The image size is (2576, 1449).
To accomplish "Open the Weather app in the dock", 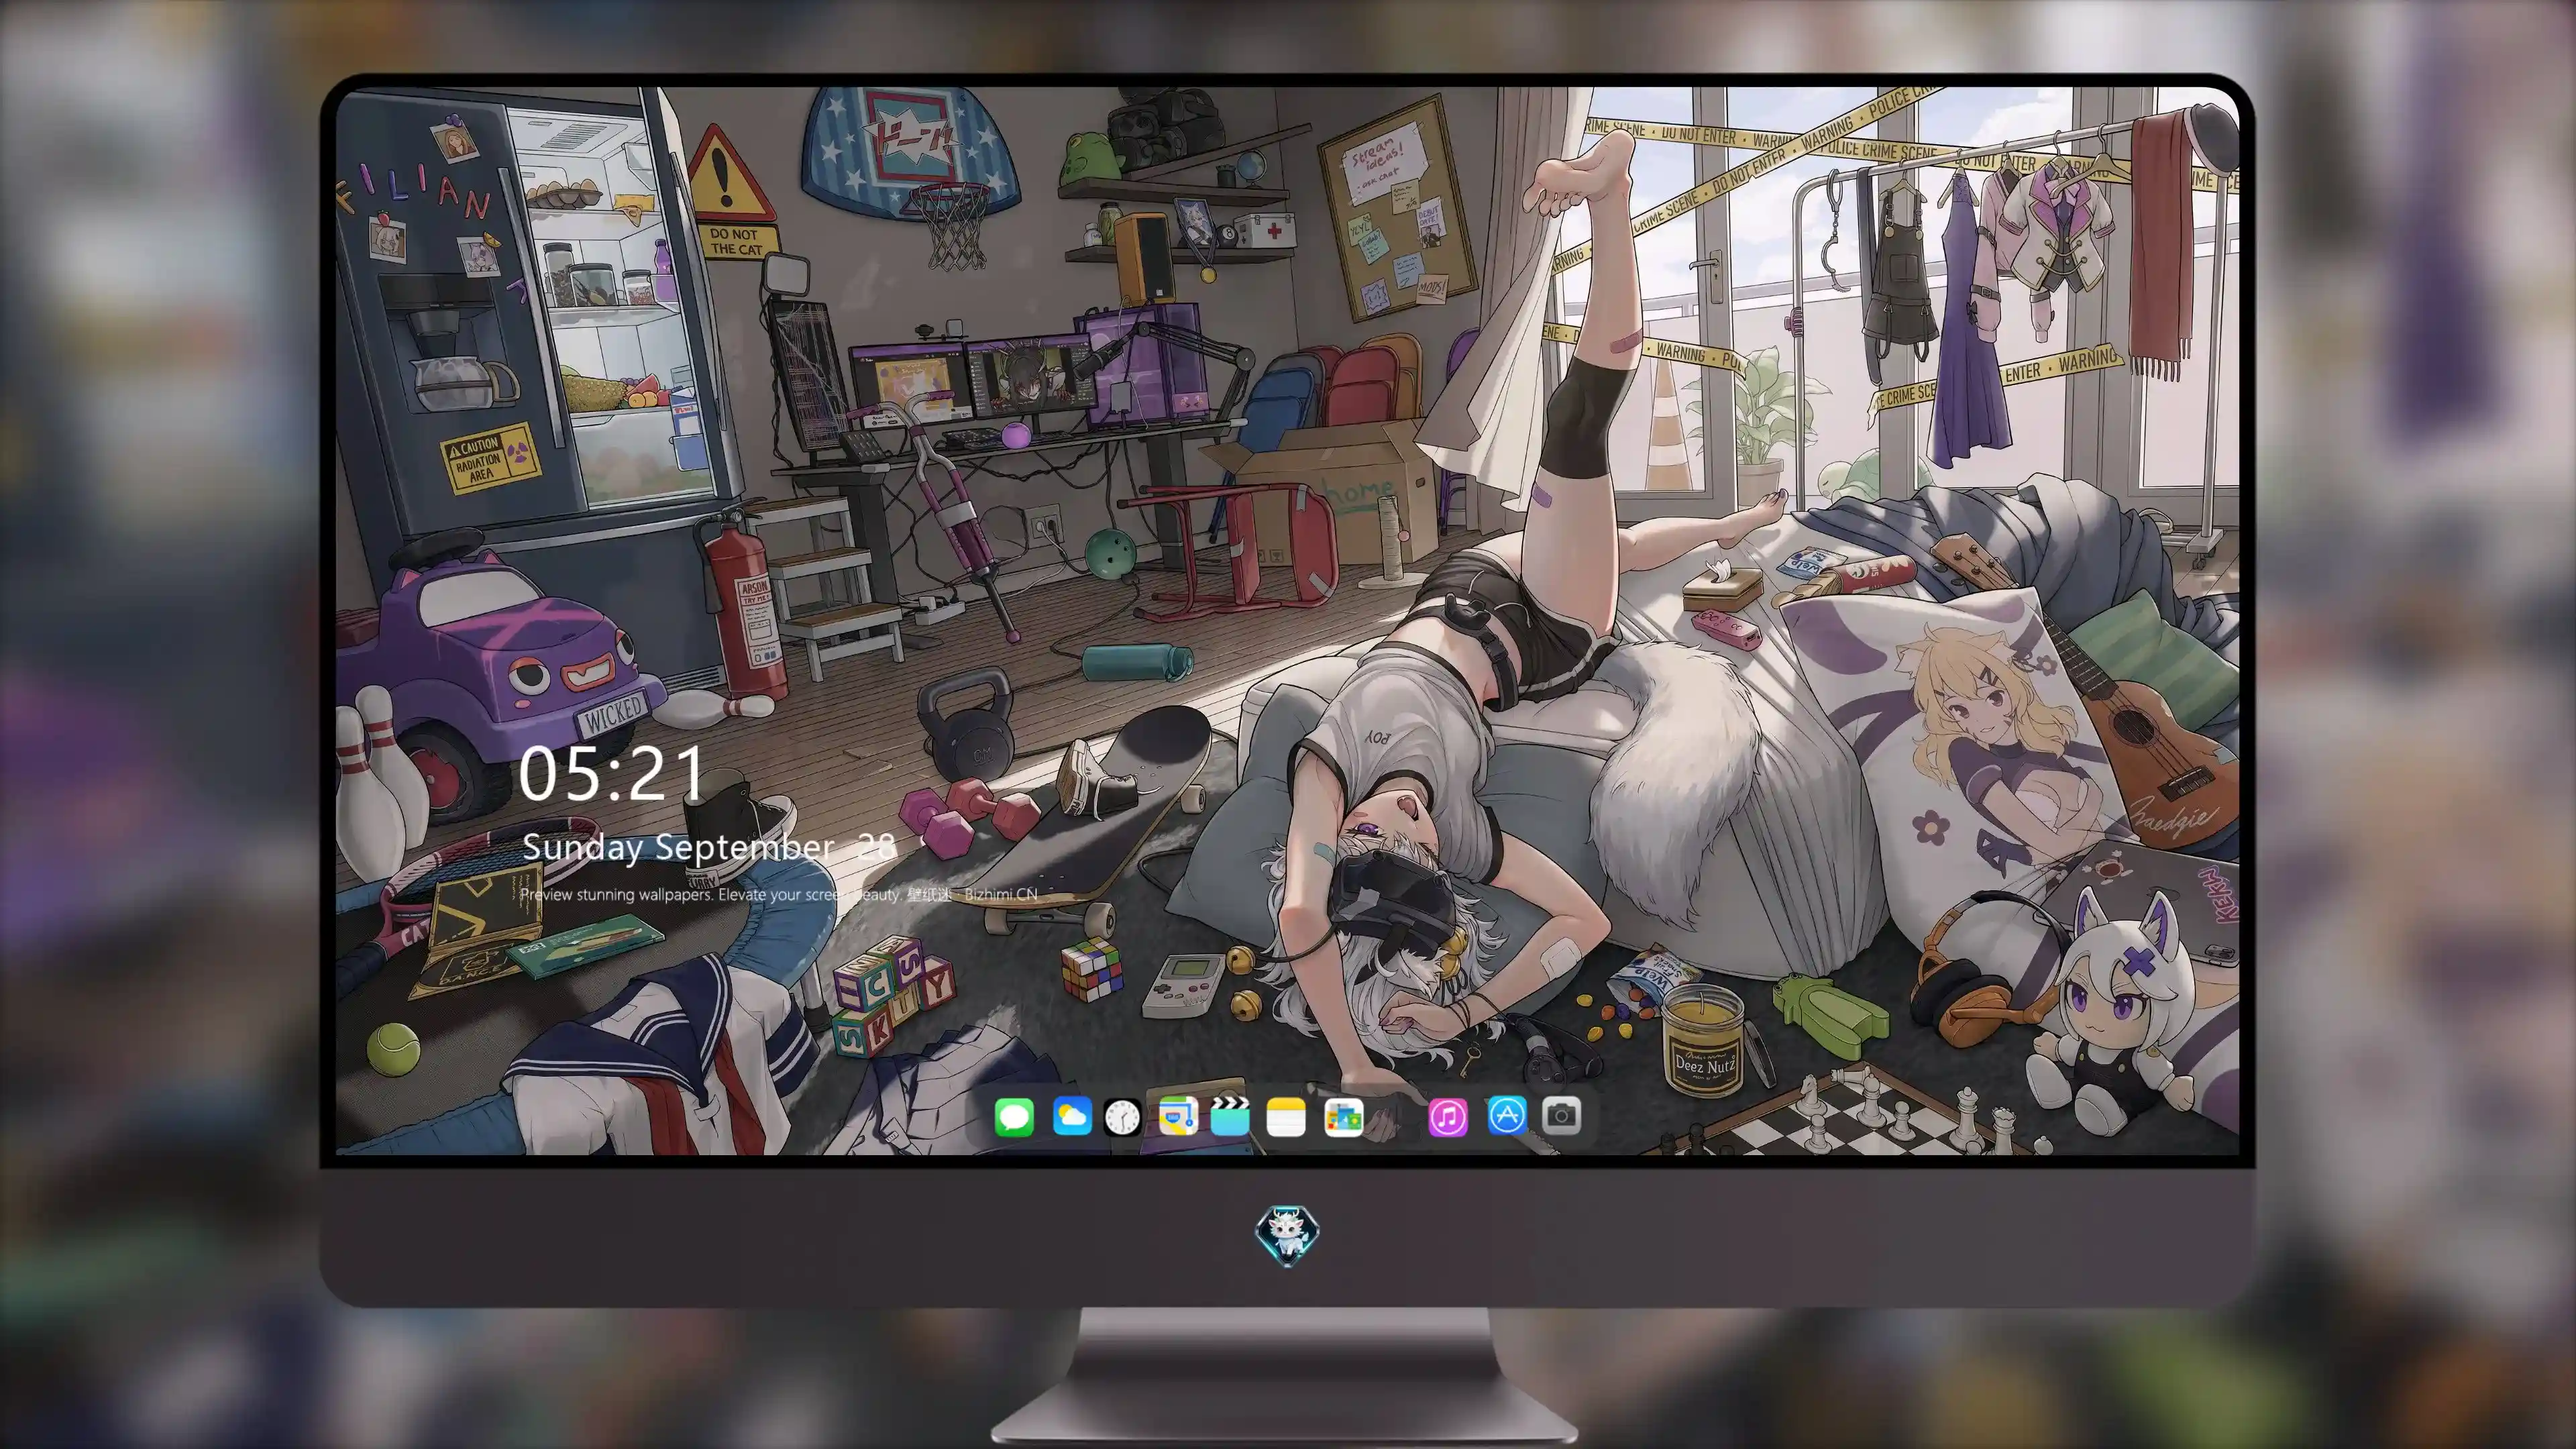I will click(x=1071, y=1116).
